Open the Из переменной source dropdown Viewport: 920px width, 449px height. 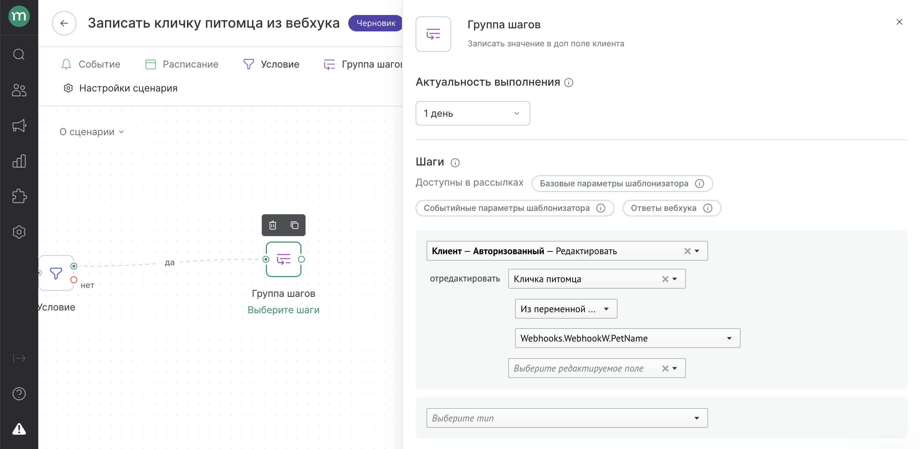(x=566, y=309)
